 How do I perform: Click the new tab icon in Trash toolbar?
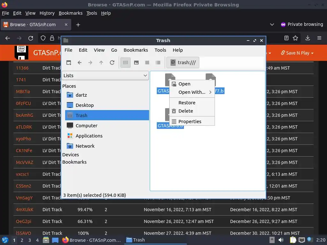coord(69,63)
